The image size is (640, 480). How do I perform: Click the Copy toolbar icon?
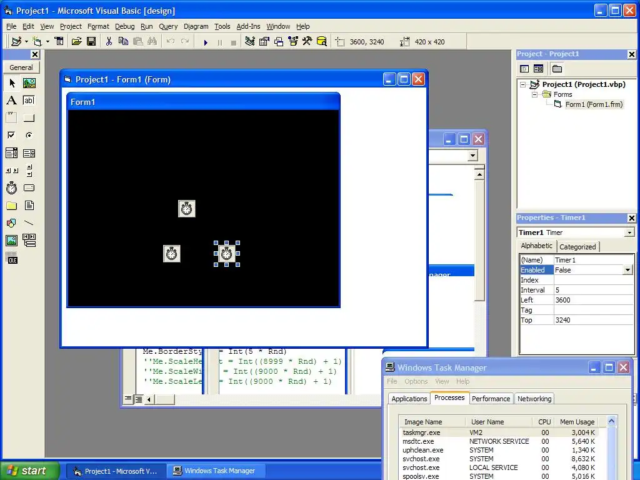point(123,42)
